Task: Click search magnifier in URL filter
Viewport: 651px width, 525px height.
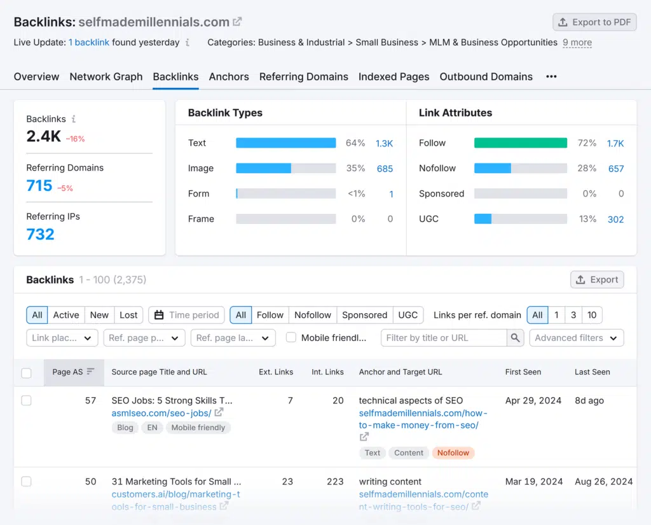Action: tap(515, 338)
